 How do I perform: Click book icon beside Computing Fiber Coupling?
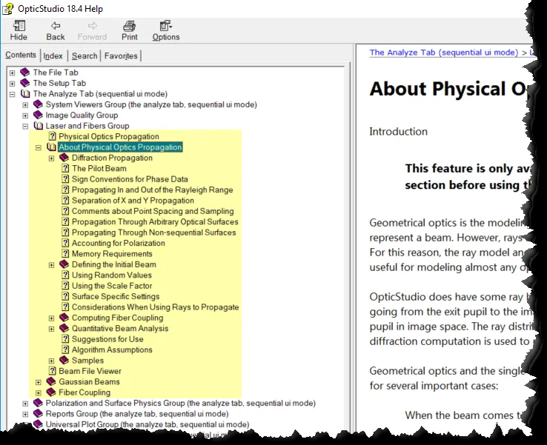tap(64, 318)
